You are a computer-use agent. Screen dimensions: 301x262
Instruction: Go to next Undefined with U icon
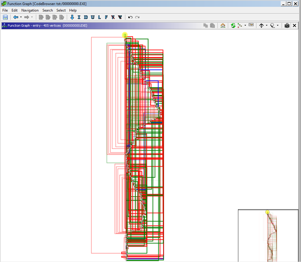(x=93, y=17)
